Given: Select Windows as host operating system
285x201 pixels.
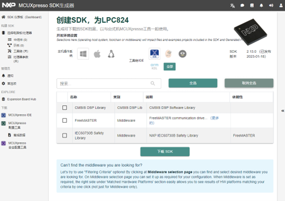Looking at the screenshot, I should pos(83,54).
